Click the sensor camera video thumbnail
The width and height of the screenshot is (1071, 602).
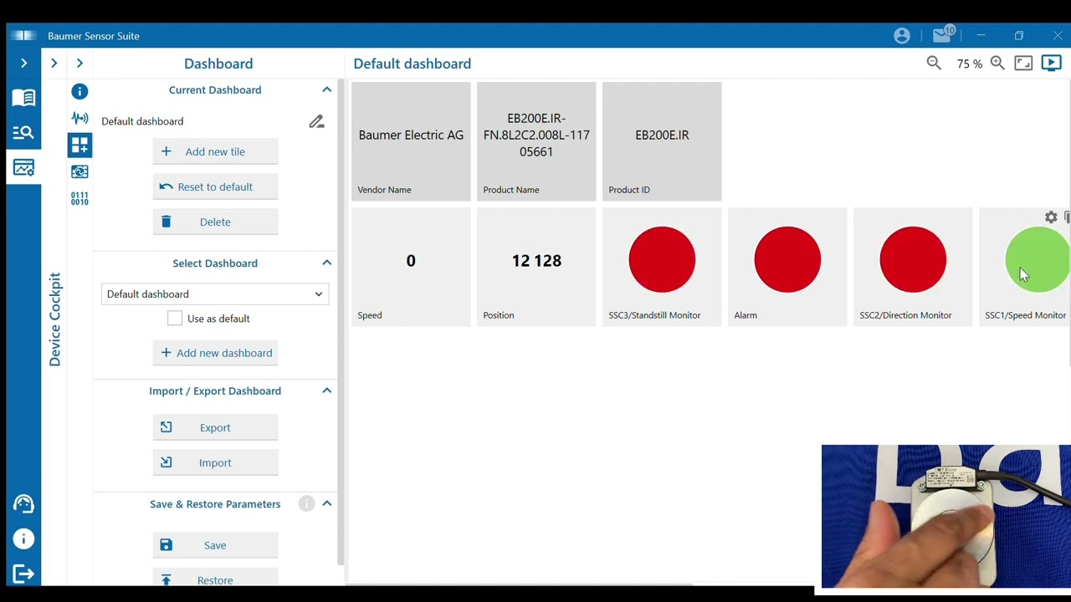[946, 517]
